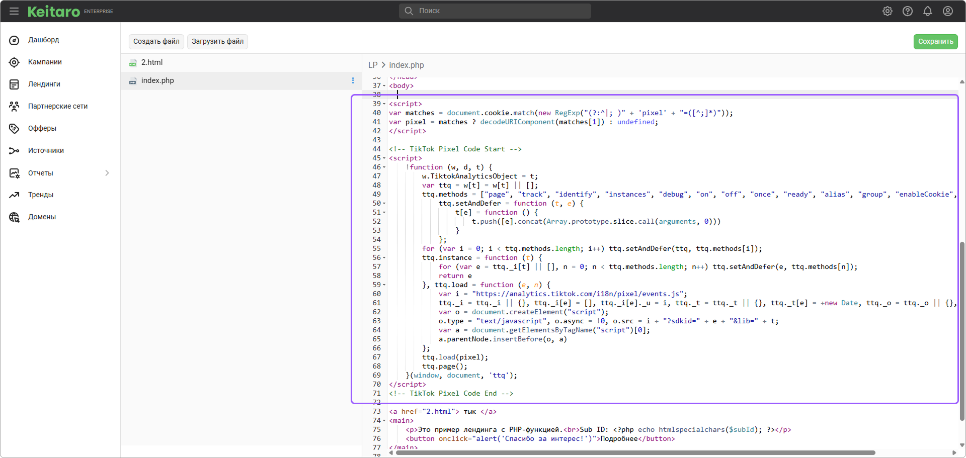Focus the Поиск search field
Image resolution: width=966 pixels, height=458 pixels.
click(x=495, y=11)
